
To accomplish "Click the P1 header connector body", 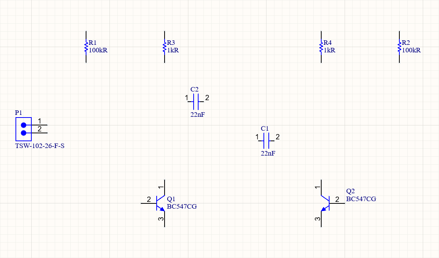I will (x=23, y=129).
